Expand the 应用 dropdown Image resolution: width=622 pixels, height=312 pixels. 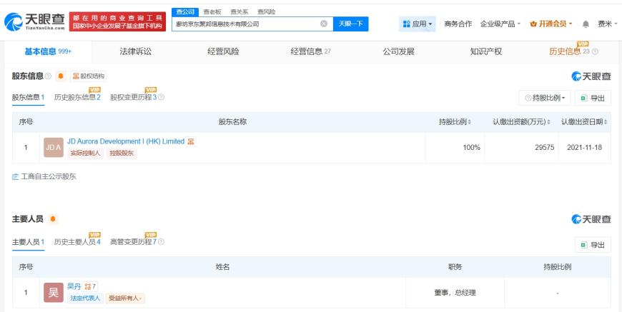(418, 24)
